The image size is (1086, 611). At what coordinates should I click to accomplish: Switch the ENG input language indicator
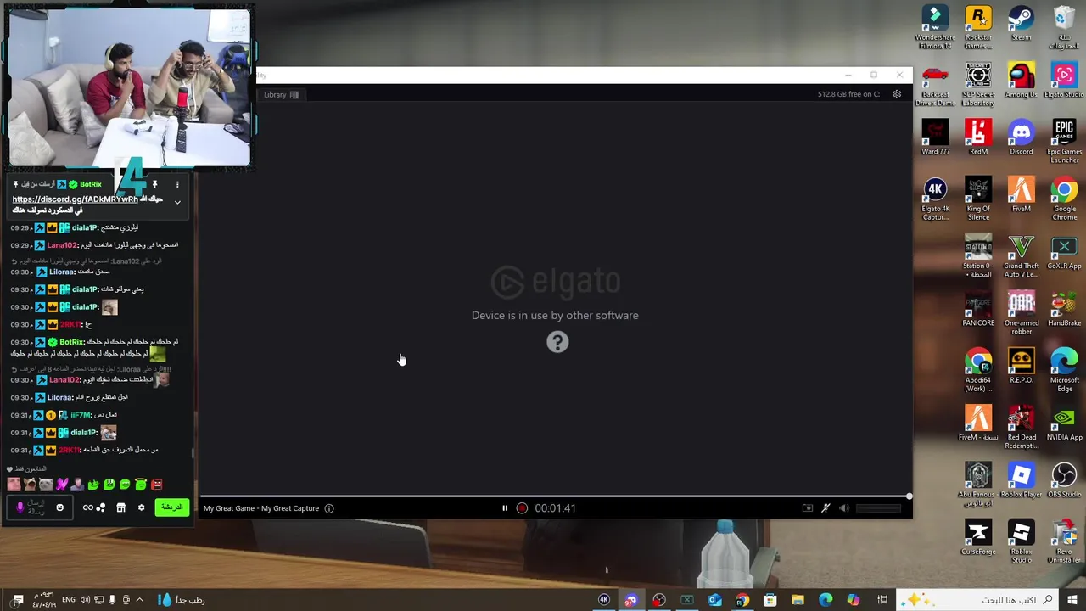click(x=67, y=600)
